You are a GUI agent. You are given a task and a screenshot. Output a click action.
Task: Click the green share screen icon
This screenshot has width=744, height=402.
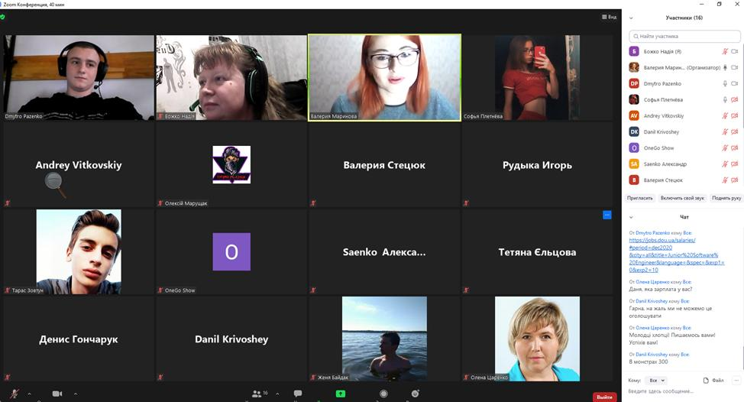coord(341,394)
